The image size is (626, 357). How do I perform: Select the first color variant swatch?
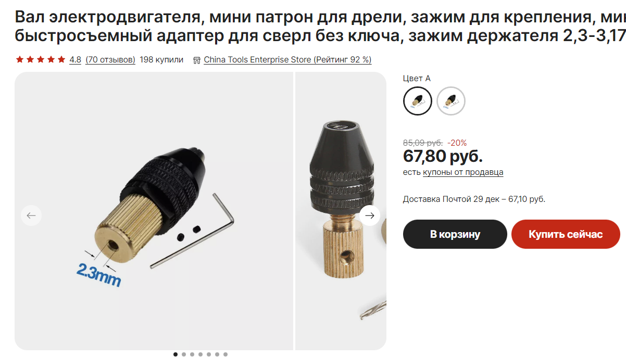point(418,101)
